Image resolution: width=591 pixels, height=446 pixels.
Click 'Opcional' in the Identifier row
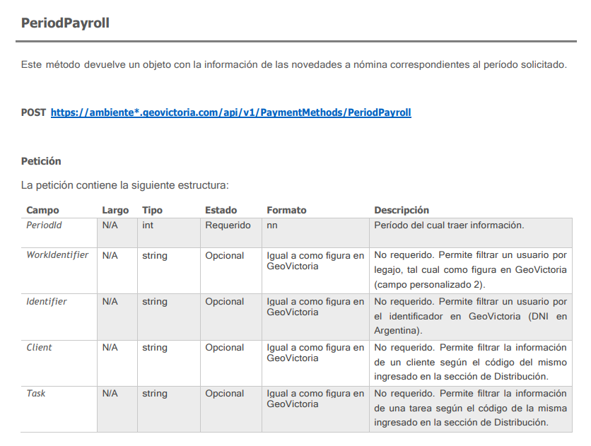(225, 301)
